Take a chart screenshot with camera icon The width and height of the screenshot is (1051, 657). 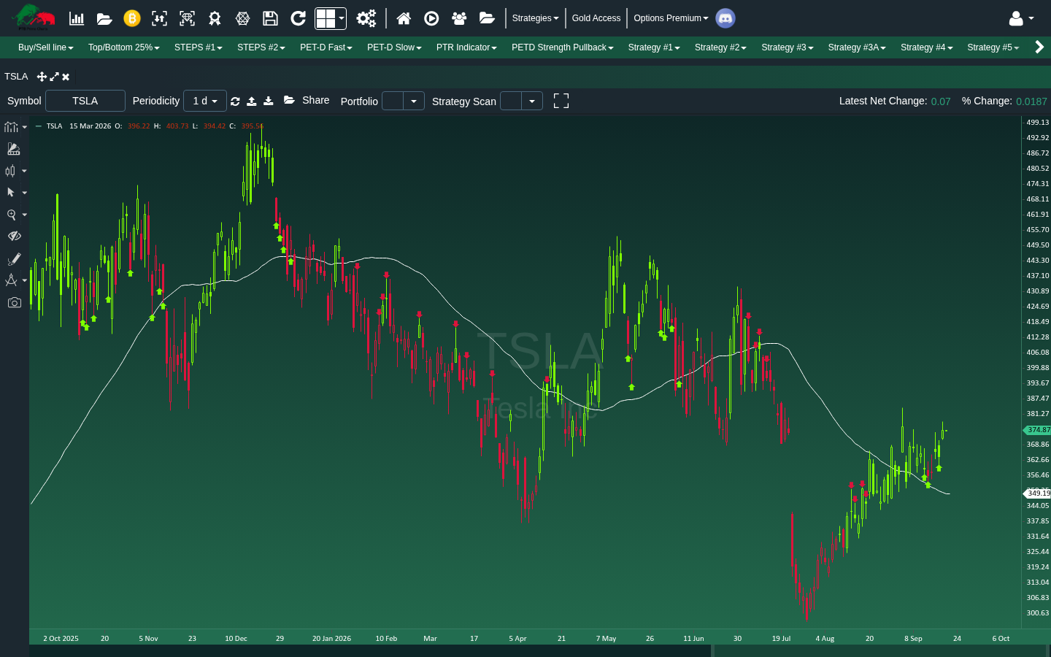coord(14,302)
